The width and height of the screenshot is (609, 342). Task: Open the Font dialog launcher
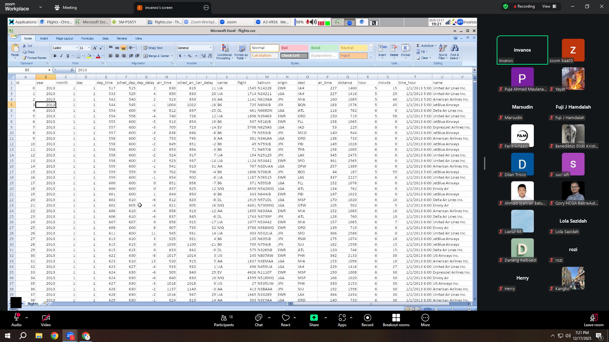pyautogui.click(x=103, y=63)
